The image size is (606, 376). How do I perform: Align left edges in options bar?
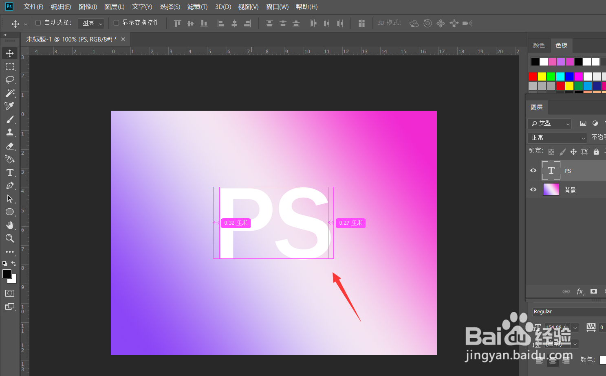tap(220, 23)
